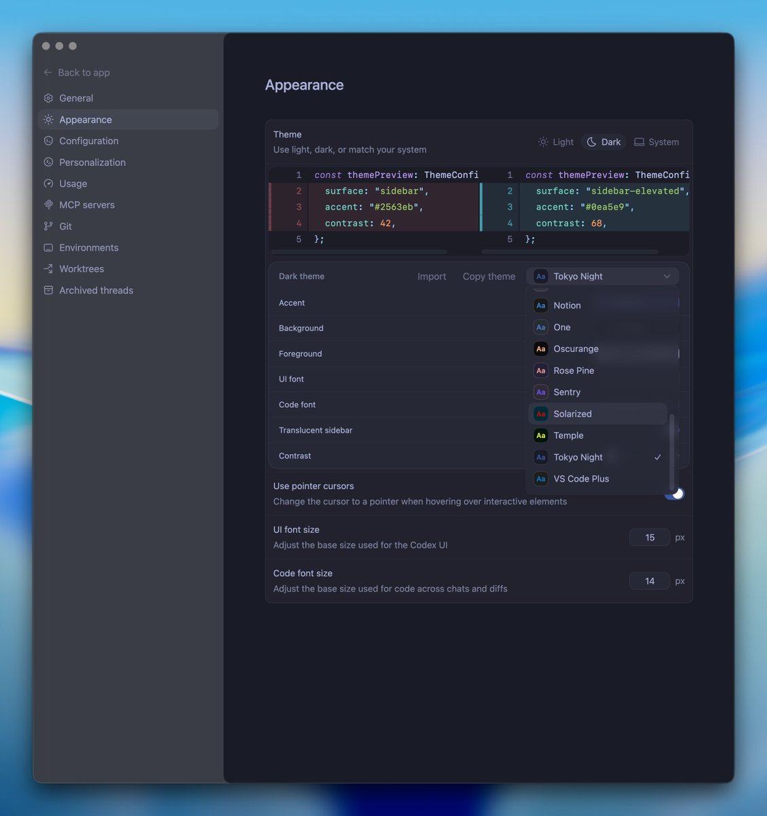Screen dimensions: 767x816
Task: Click the Notion theme Aa swatch icon
Action: (x=541, y=305)
